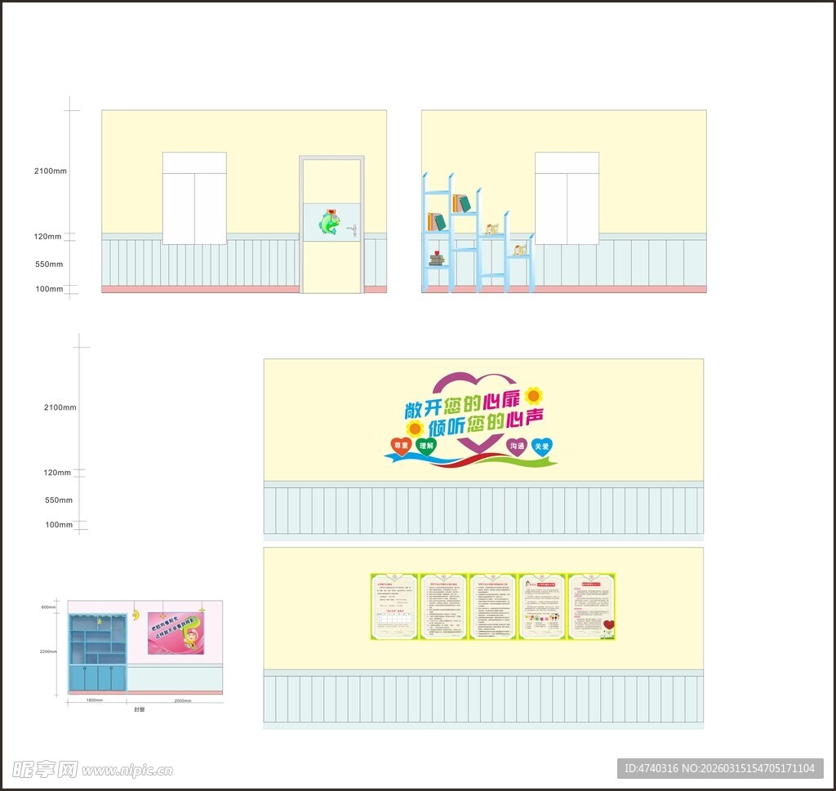Click the blue 关爱 heart badge

(541, 446)
